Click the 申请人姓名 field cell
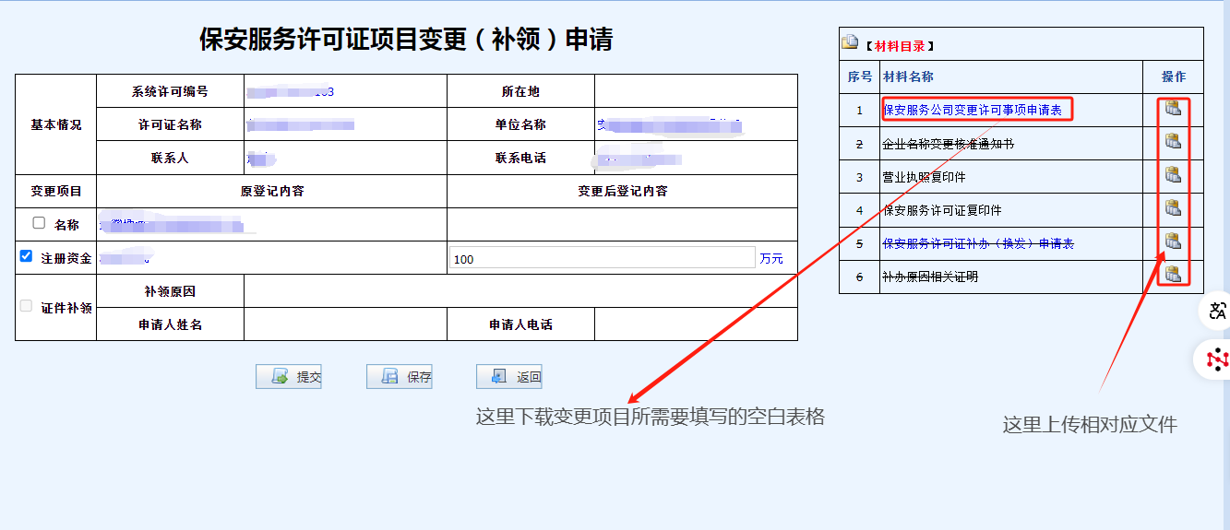 345,324
